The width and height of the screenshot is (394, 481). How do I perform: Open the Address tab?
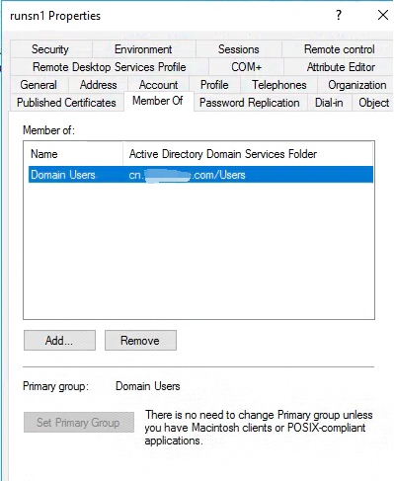coord(98,85)
